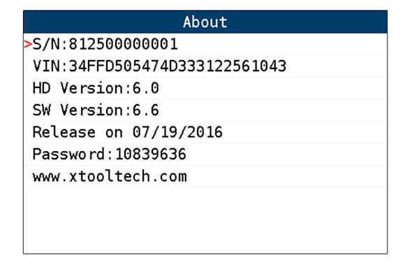Highlight the SW Version label
The image size is (419, 262).
tap(78, 110)
